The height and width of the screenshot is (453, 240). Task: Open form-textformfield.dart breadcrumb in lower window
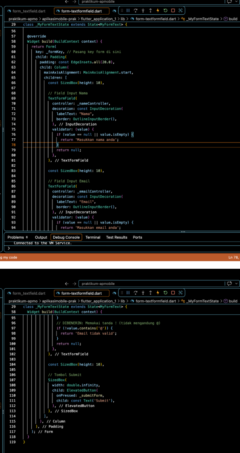[x=153, y=301]
